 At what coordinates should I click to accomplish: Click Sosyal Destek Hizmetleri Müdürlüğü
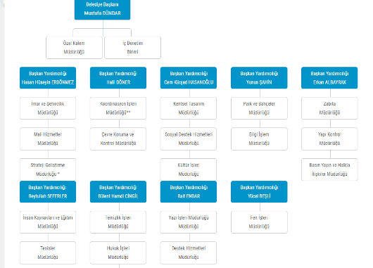(189, 139)
